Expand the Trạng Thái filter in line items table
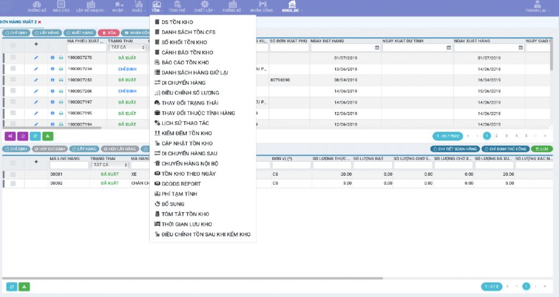The width and height of the screenshot is (559, 297). [111, 164]
